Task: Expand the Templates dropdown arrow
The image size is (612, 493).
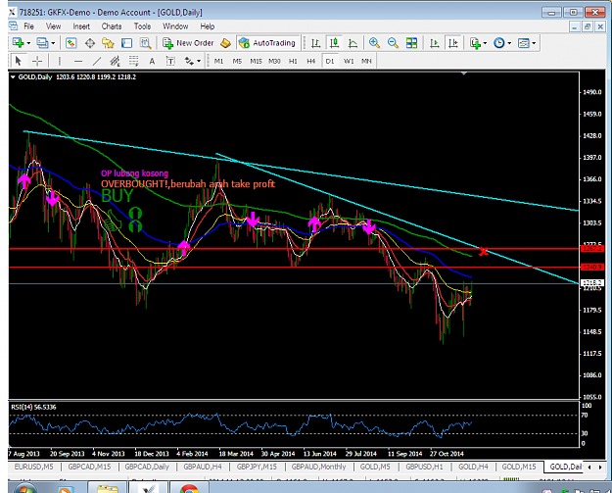Action: pos(534,43)
